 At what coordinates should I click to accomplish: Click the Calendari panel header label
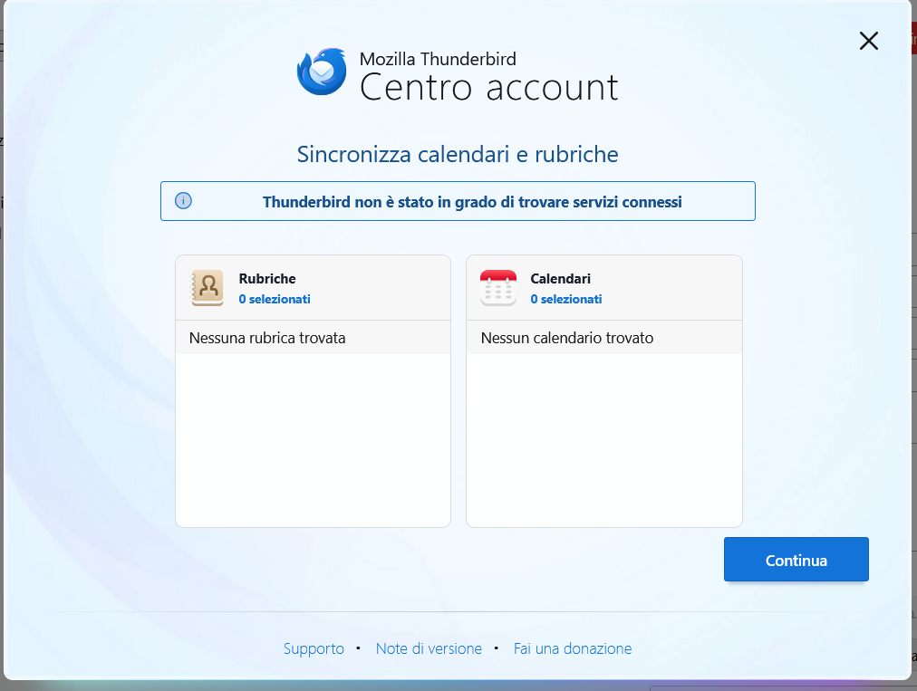point(561,279)
